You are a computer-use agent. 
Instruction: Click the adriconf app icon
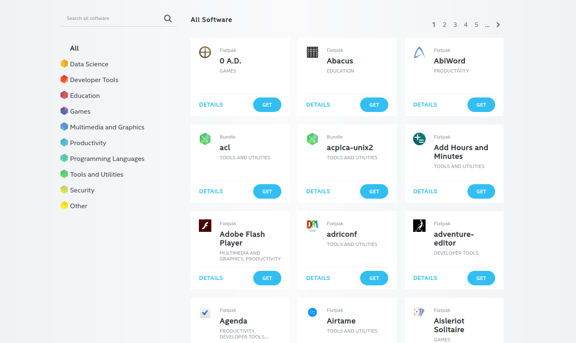(x=312, y=226)
